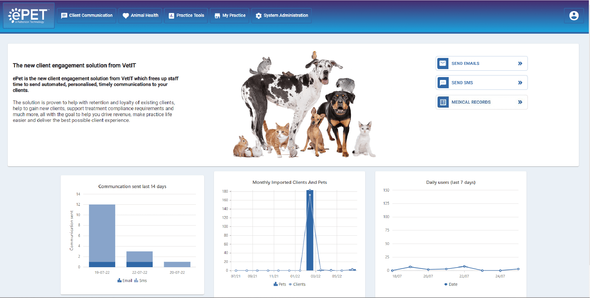Click the Practice Tools chart icon
Image resolution: width=590 pixels, height=298 pixels.
tap(171, 16)
